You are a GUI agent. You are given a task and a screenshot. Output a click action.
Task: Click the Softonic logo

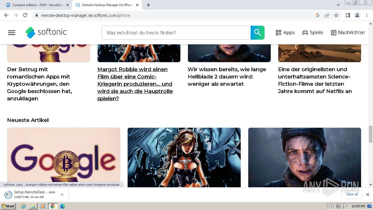(46, 32)
